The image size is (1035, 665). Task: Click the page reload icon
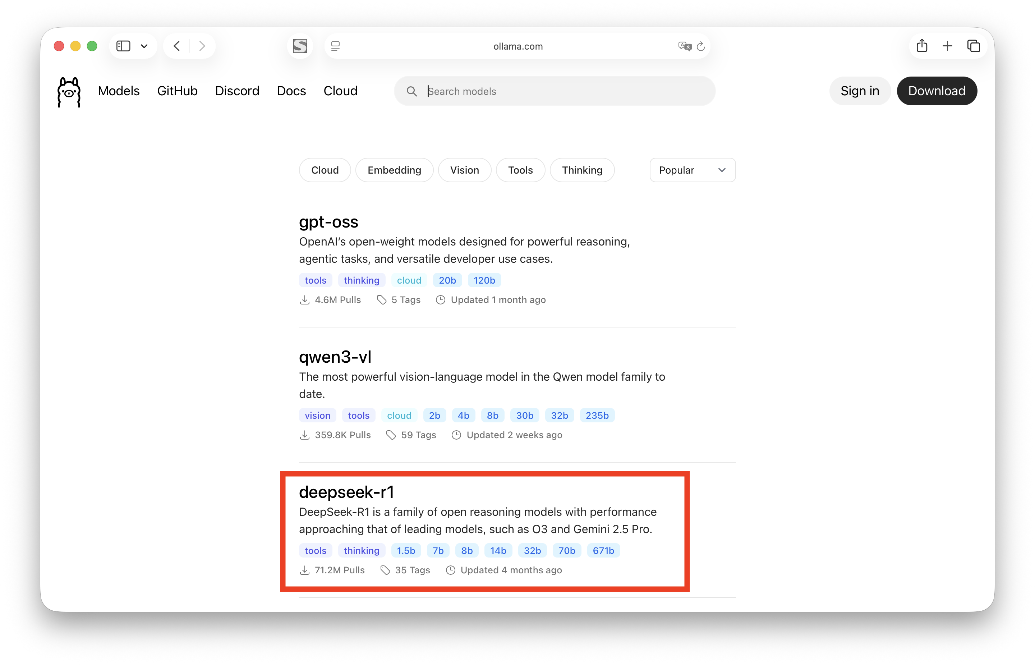[x=700, y=46]
